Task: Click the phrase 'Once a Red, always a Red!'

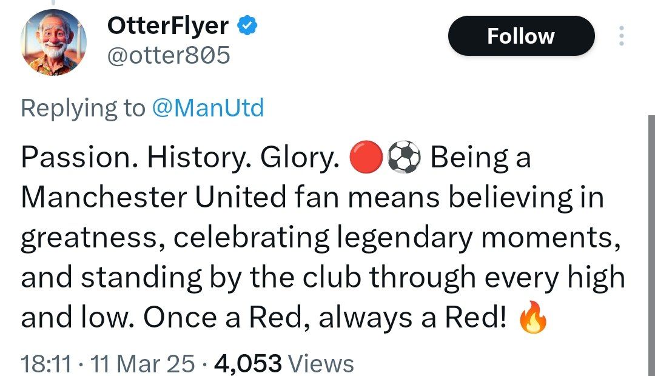Action: 325,318
